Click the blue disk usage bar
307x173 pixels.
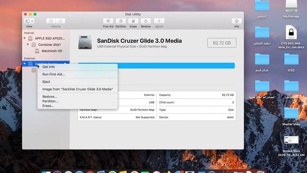tap(176, 65)
